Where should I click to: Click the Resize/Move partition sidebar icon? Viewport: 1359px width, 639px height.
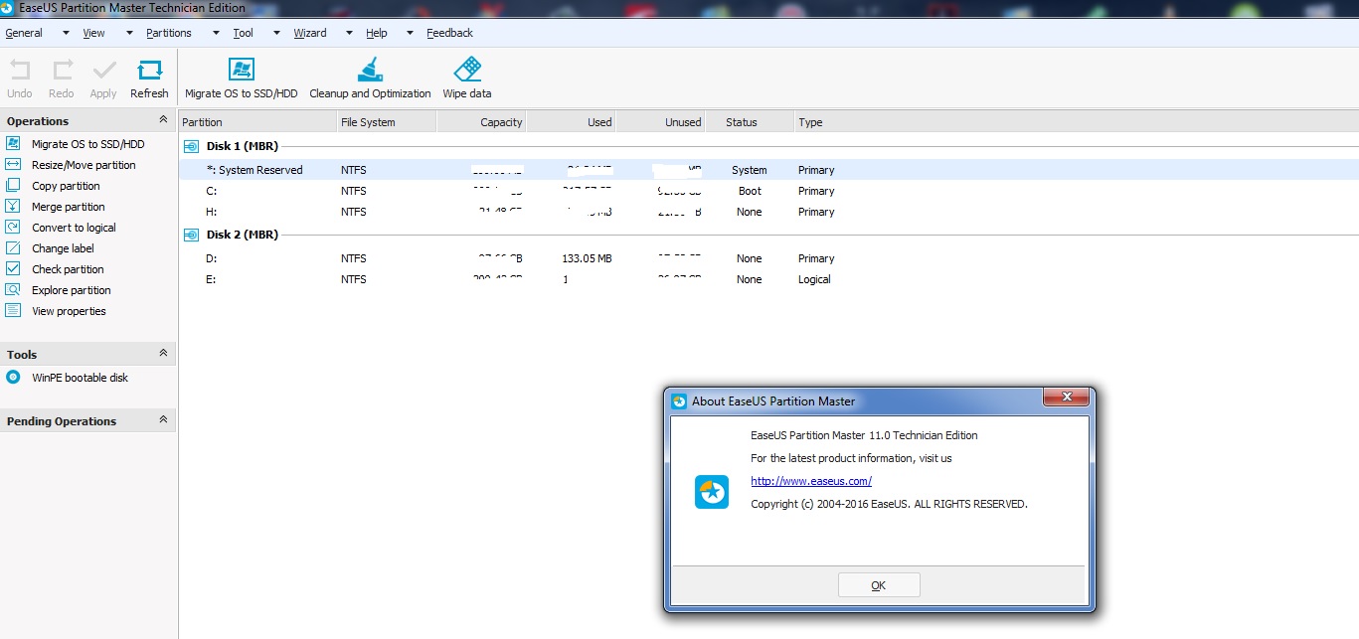(13, 165)
